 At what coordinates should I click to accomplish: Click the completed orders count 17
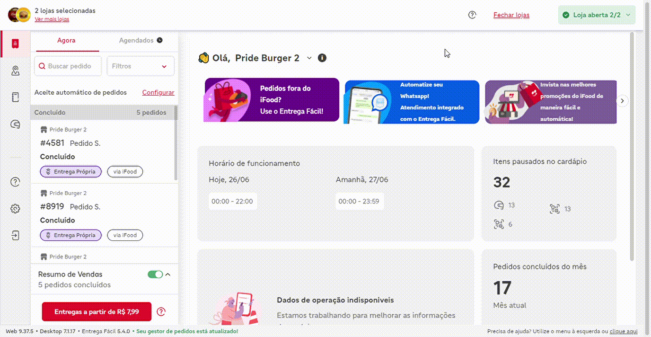coord(502,288)
